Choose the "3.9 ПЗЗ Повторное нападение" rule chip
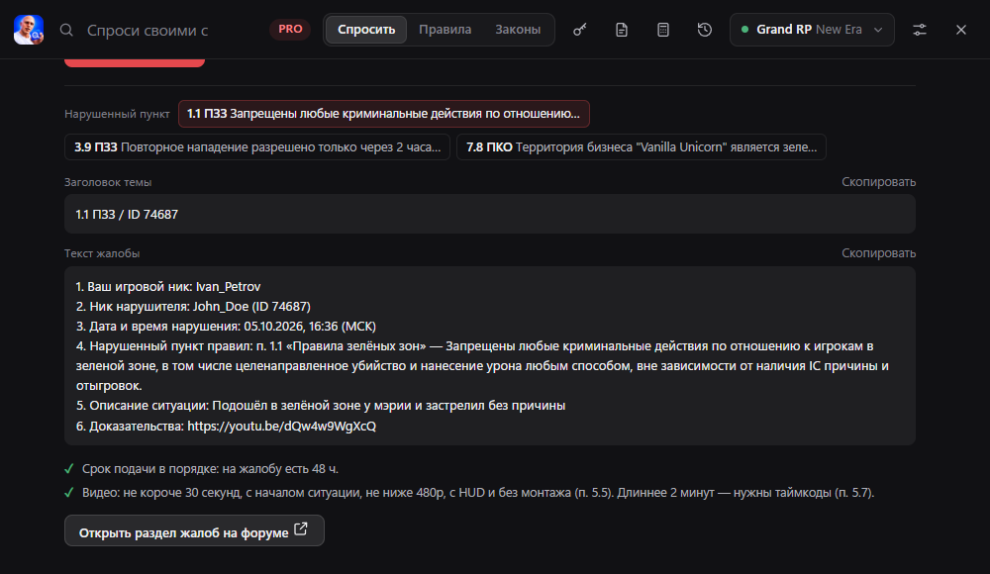 tap(257, 147)
